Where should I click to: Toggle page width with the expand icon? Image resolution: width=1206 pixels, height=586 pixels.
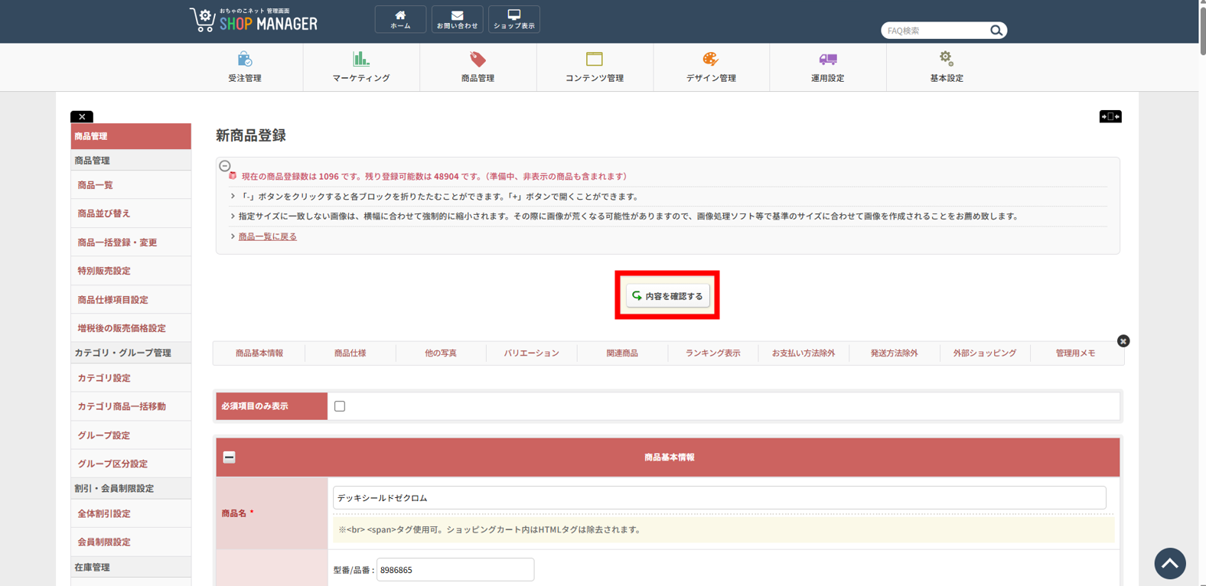point(1110,116)
